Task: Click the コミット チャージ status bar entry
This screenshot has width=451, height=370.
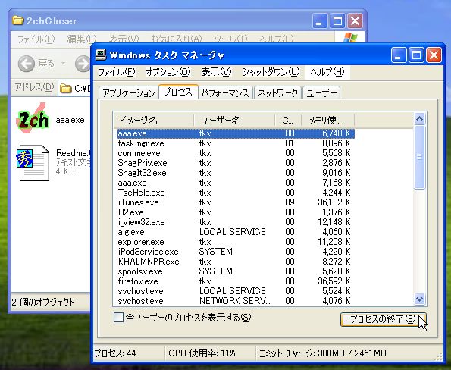Action: tap(323, 353)
